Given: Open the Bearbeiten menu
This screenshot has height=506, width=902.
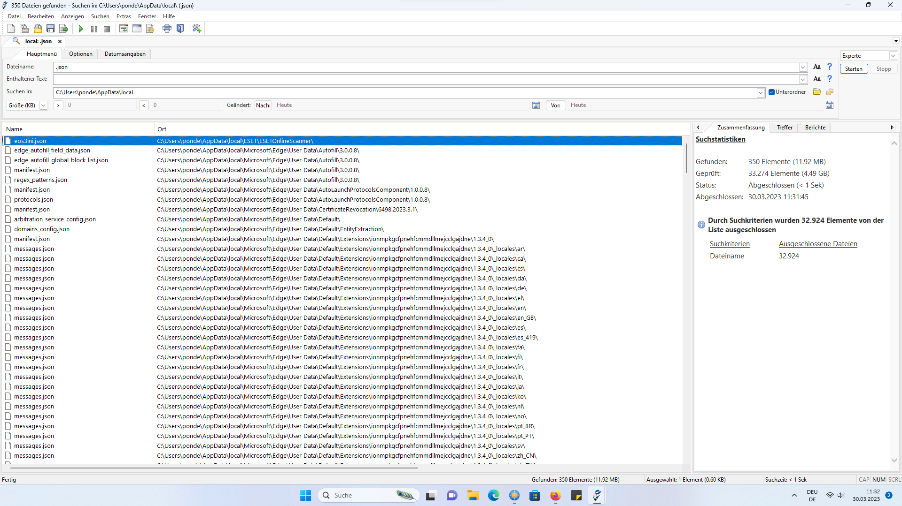Looking at the screenshot, I should pyautogui.click(x=41, y=16).
